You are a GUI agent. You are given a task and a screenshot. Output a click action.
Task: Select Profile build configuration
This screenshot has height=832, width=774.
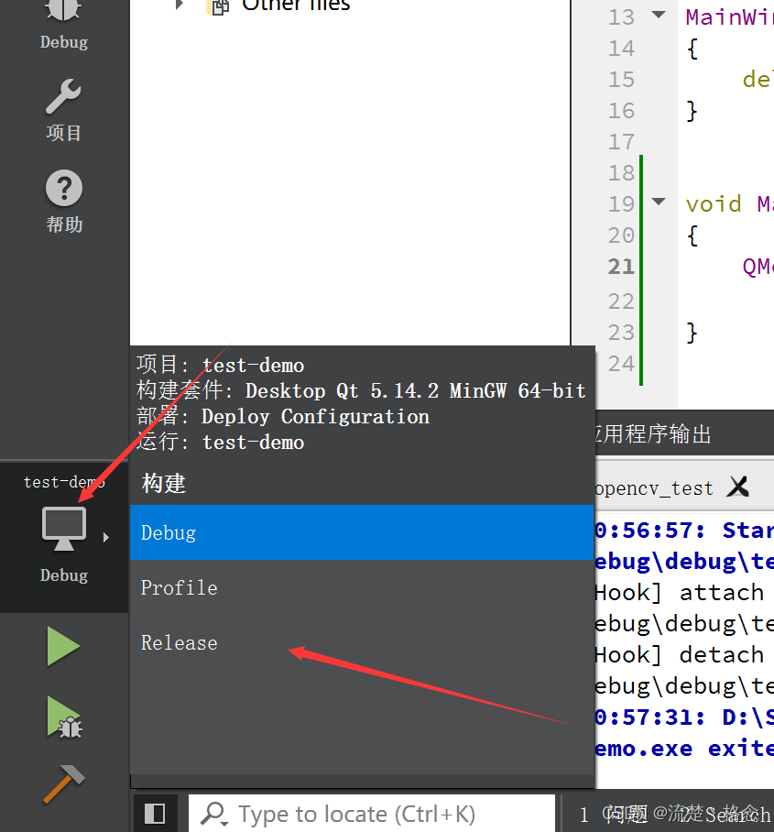362,587
